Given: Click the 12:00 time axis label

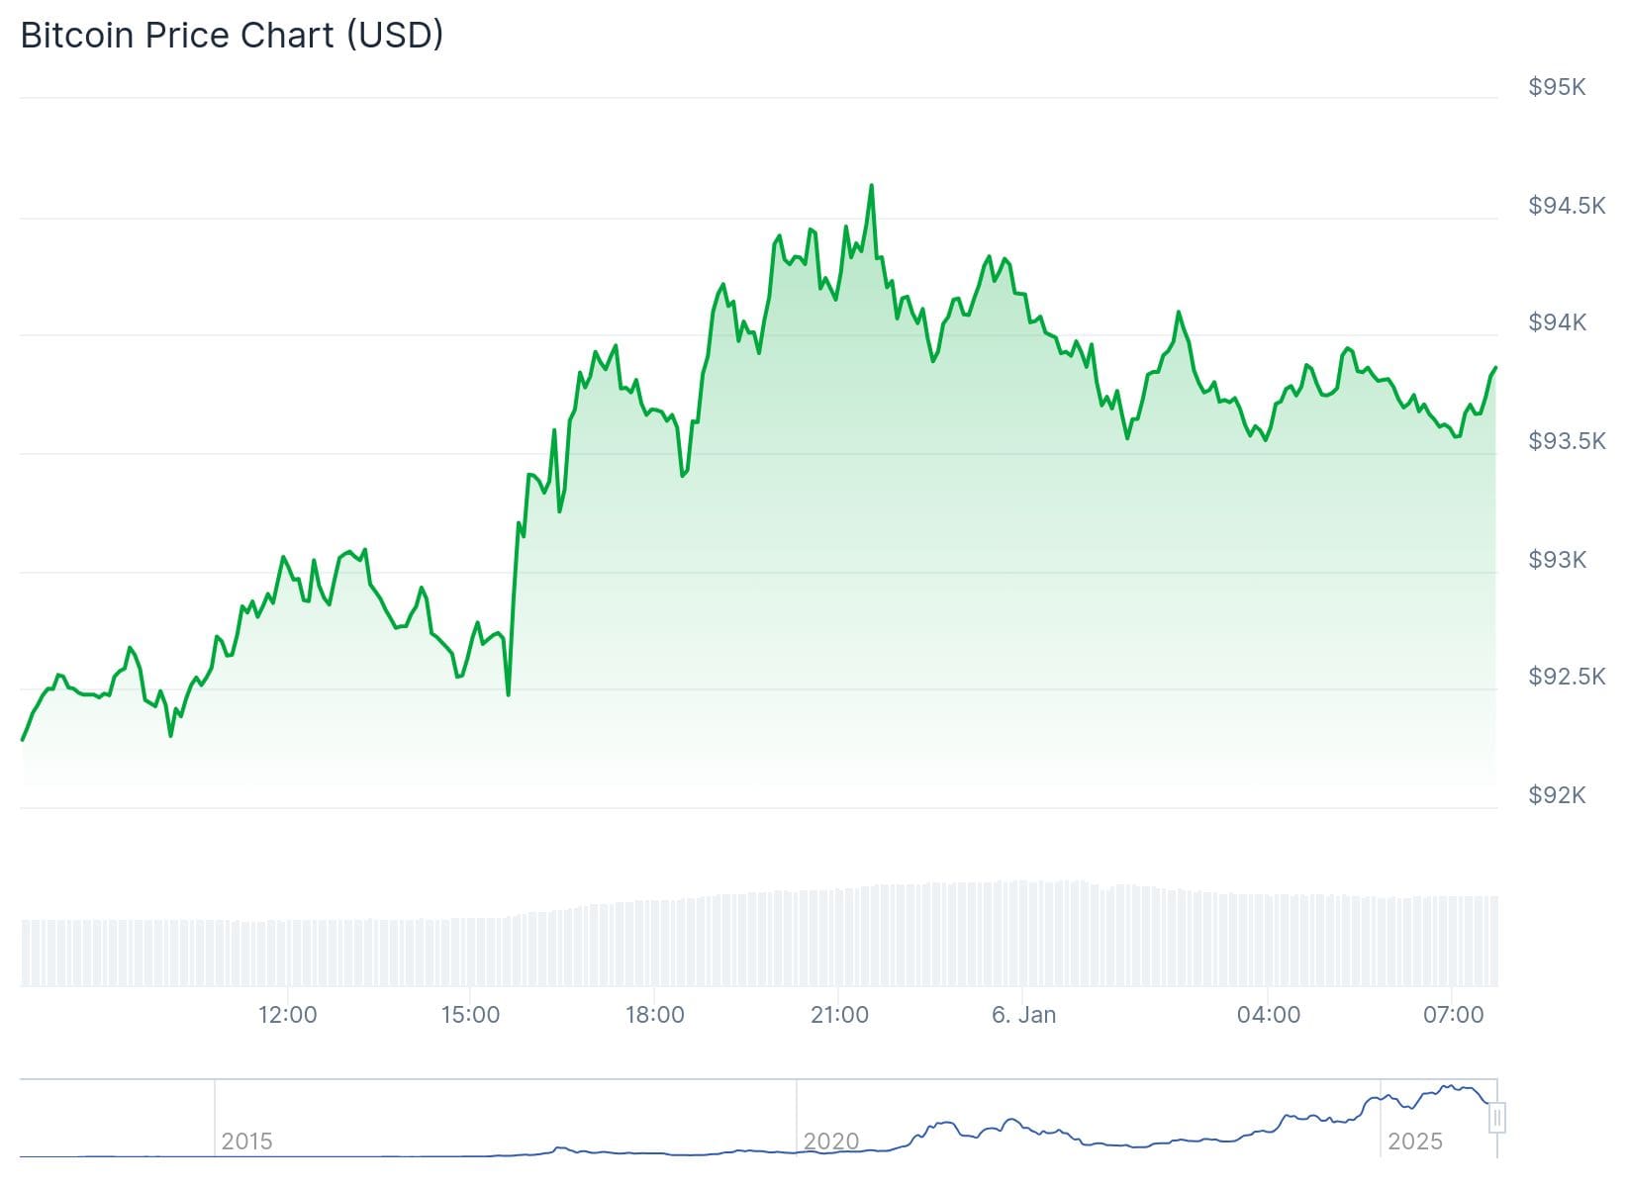Looking at the screenshot, I should pyautogui.click(x=287, y=1015).
